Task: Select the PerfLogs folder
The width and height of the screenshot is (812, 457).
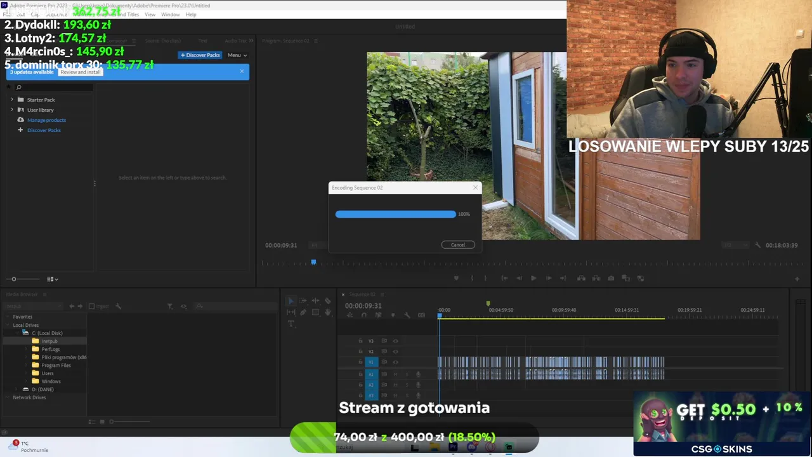Action: [51, 349]
